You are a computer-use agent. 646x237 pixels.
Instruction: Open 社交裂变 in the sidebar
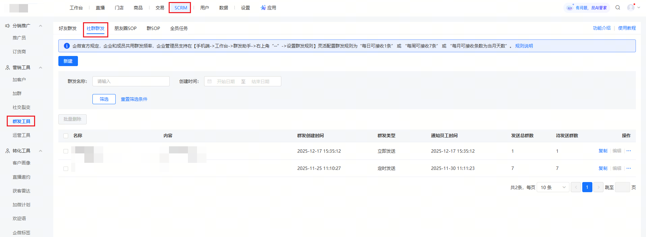coord(21,107)
